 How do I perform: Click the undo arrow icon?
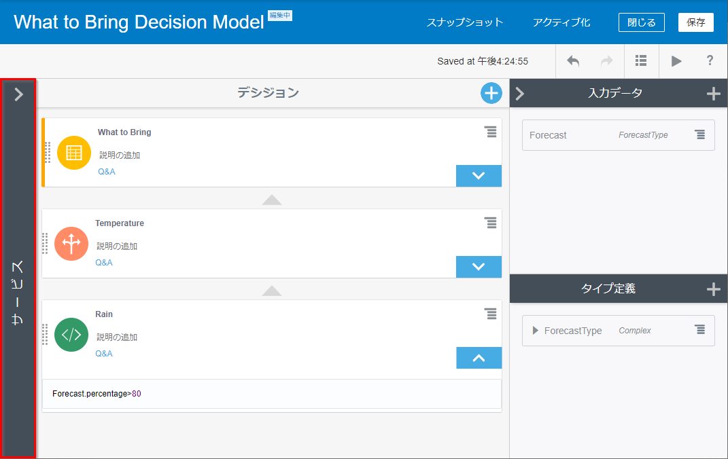pos(573,61)
